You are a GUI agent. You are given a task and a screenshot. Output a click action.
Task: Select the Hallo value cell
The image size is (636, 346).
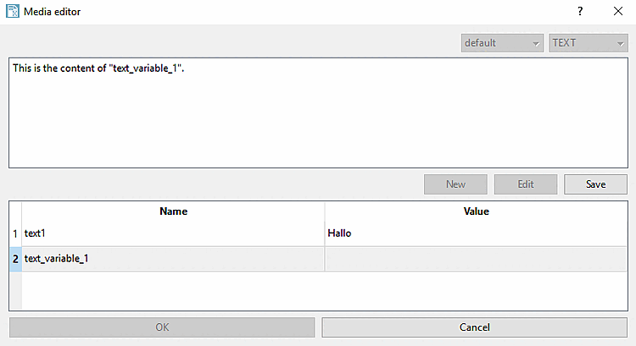476,233
